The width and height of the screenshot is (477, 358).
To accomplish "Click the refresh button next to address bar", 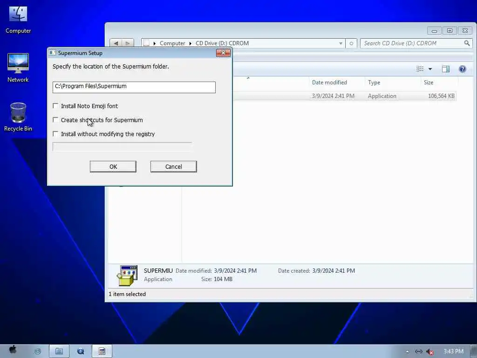I will coord(351,43).
